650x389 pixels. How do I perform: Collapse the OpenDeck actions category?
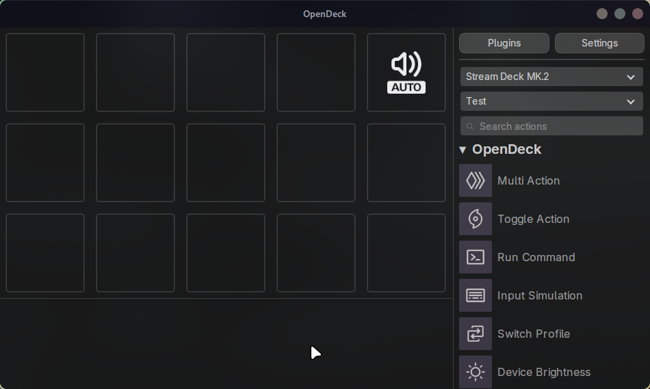(463, 150)
